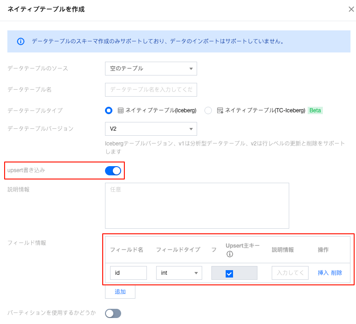The image size is (356, 324).
Task: Click the Upsert主キー info icon
Action: point(229,254)
